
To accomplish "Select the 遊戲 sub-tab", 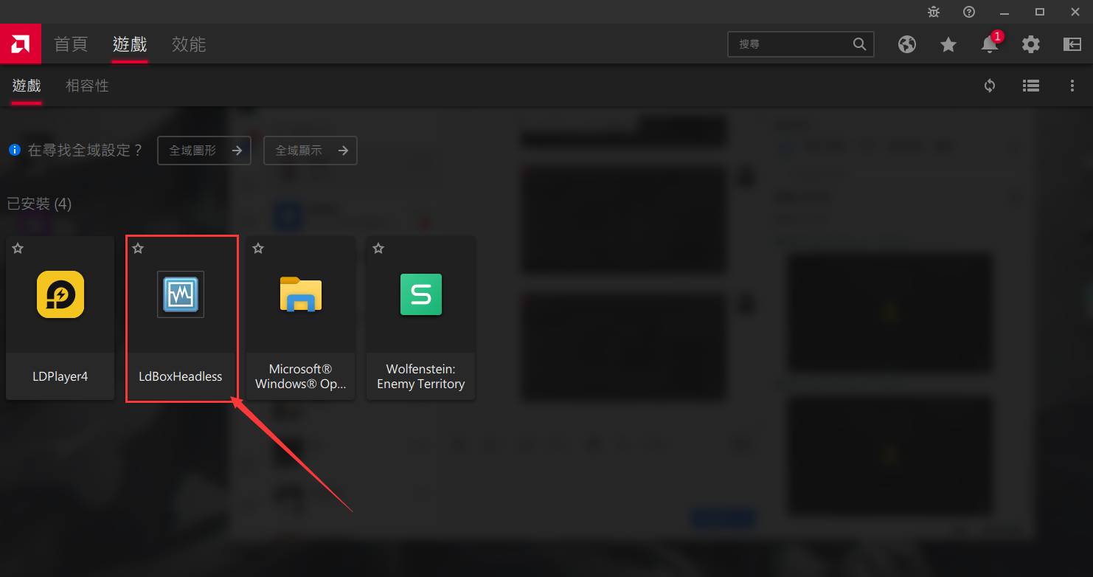I will [27, 86].
